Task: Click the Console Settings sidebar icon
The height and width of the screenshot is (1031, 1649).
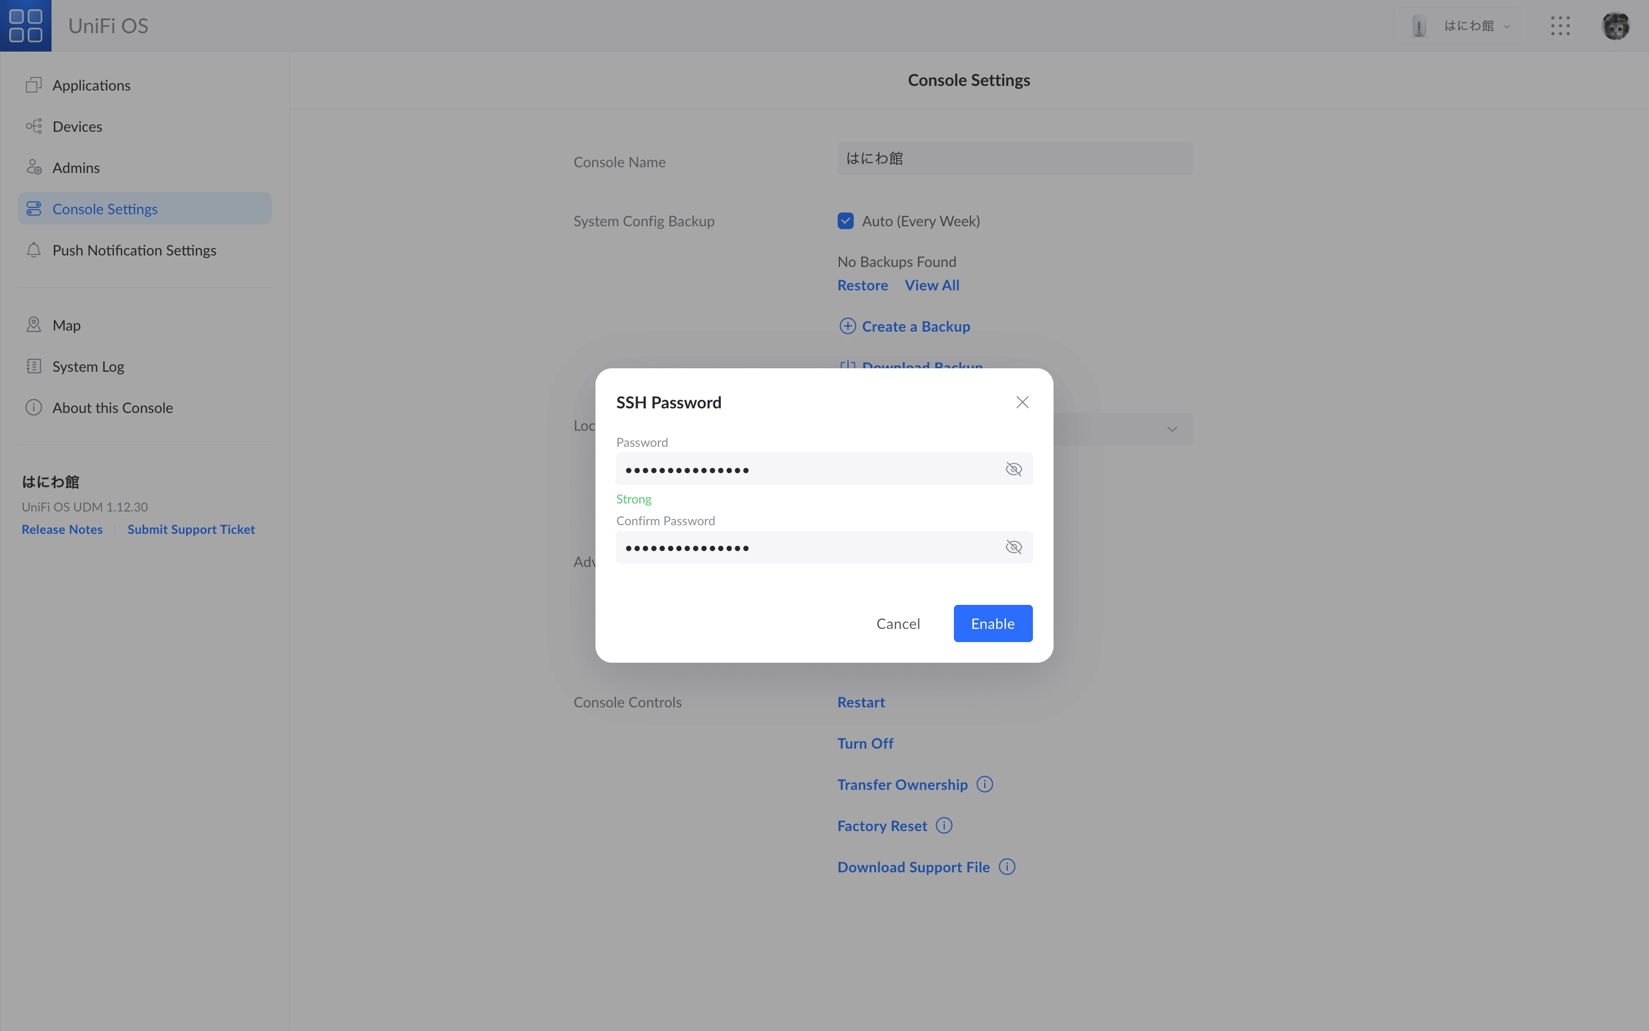Action: (x=33, y=208)
